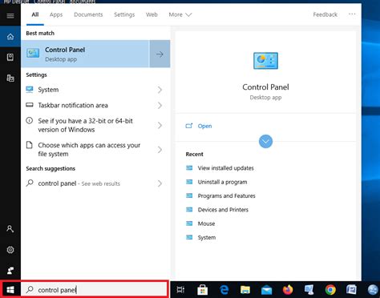Launch Firefox from the taskbar
Screen dimensions: 380x298
click(288, 290)
